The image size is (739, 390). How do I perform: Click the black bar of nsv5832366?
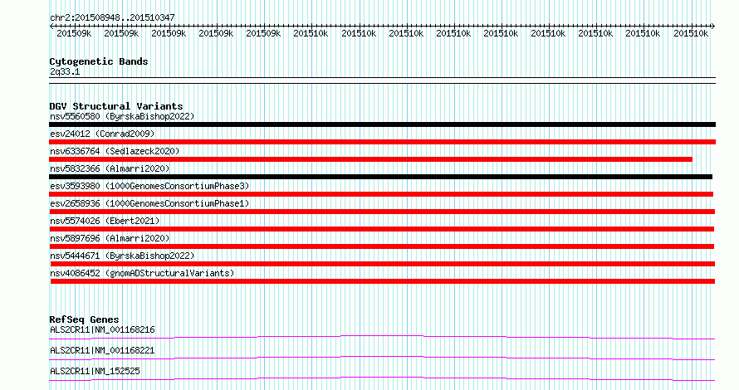(381, 177)
